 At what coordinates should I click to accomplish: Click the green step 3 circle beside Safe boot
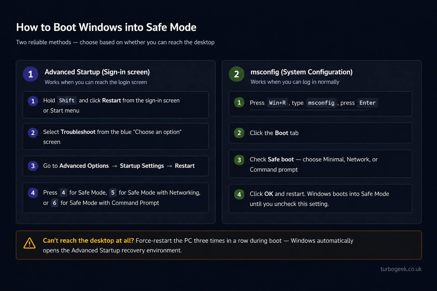coord(239,160)
